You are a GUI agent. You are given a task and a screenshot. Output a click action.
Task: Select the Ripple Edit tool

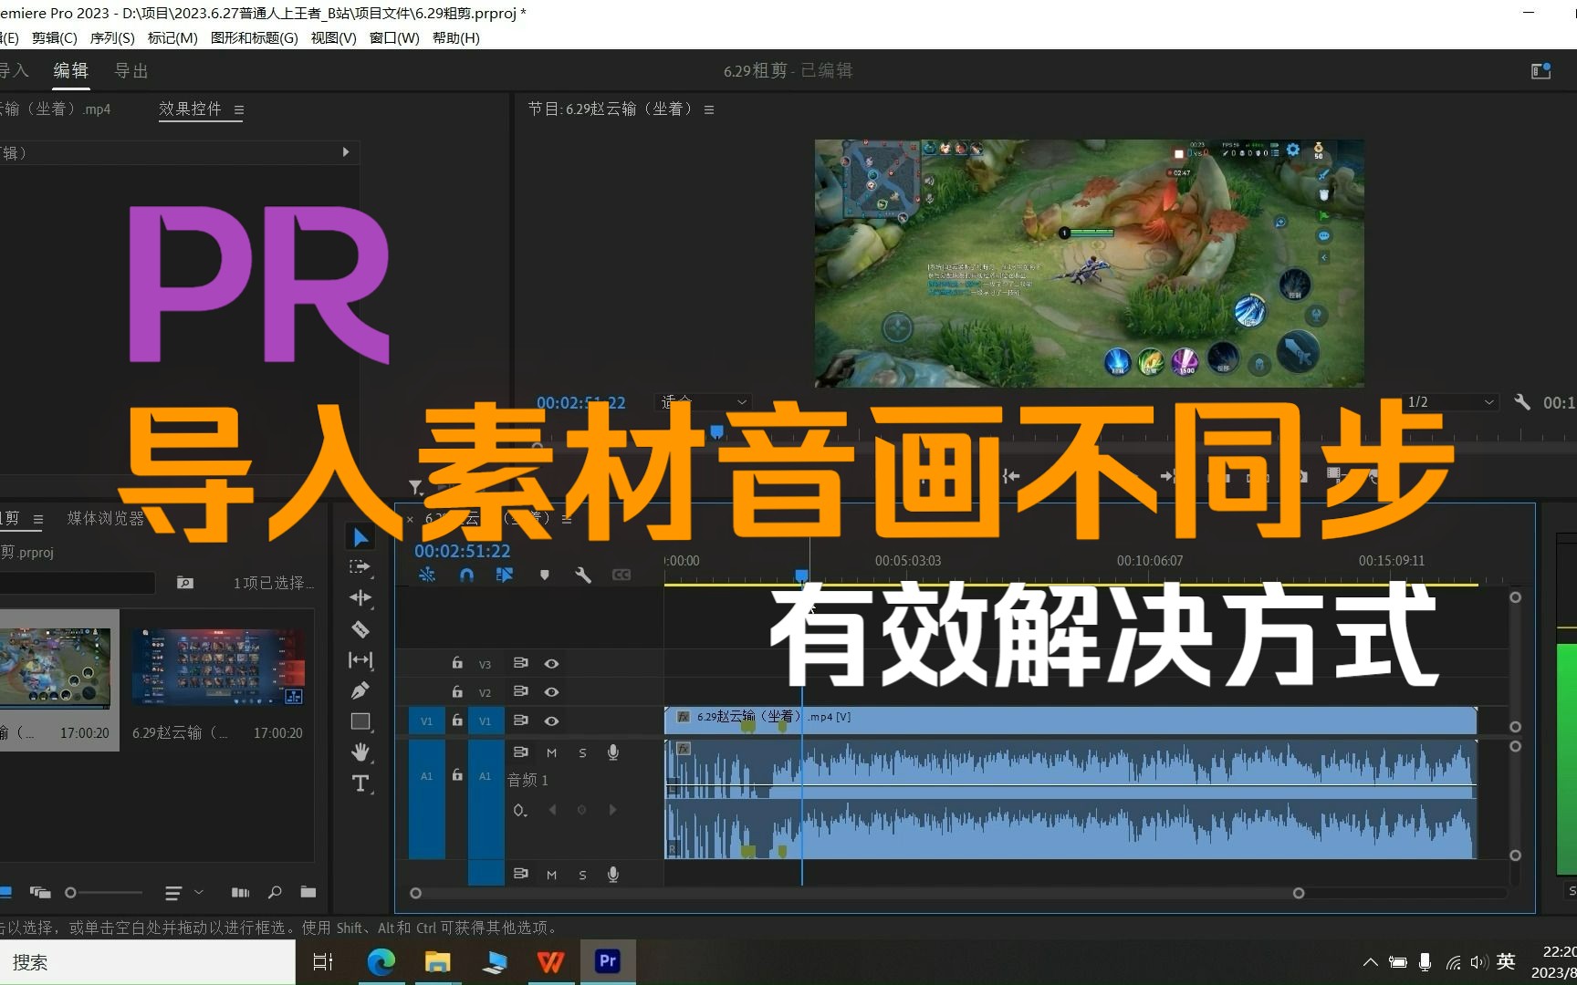point(360,598)
